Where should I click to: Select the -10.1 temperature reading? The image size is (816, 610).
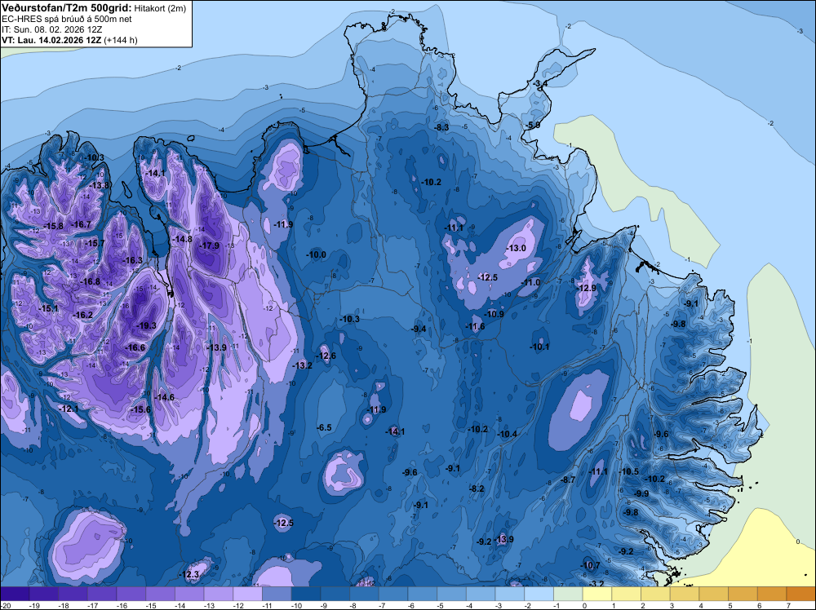[539, 347]
